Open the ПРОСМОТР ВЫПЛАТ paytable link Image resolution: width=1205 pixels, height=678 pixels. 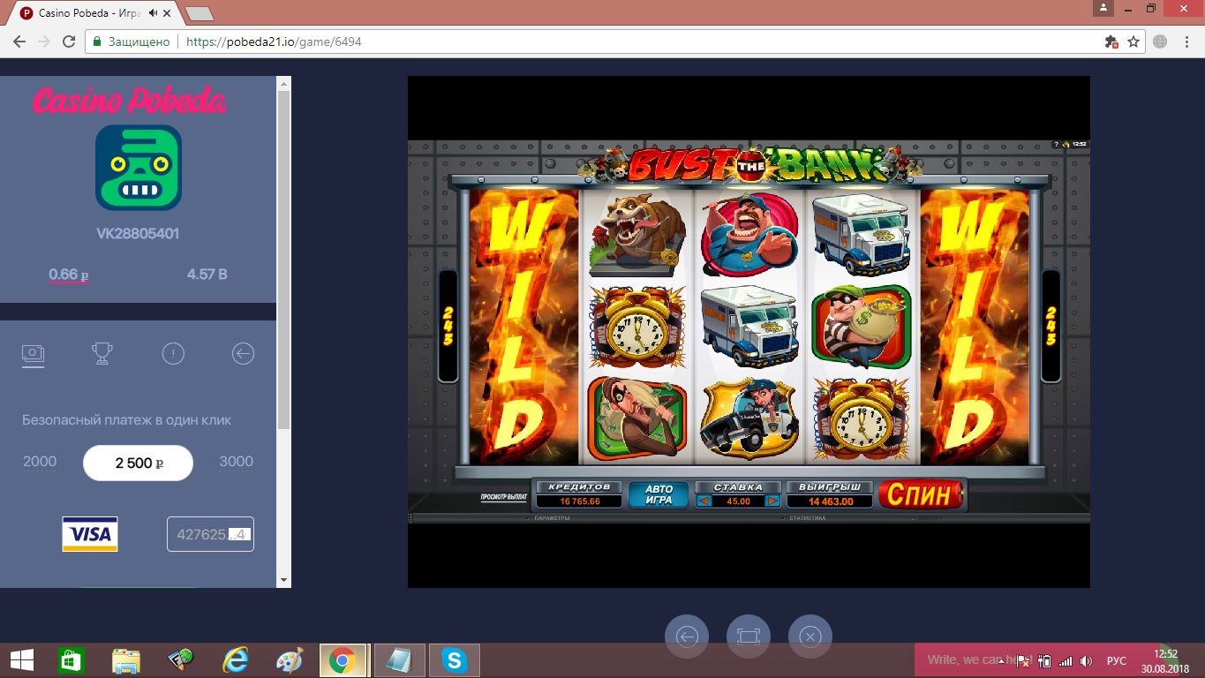click(503, 497)
